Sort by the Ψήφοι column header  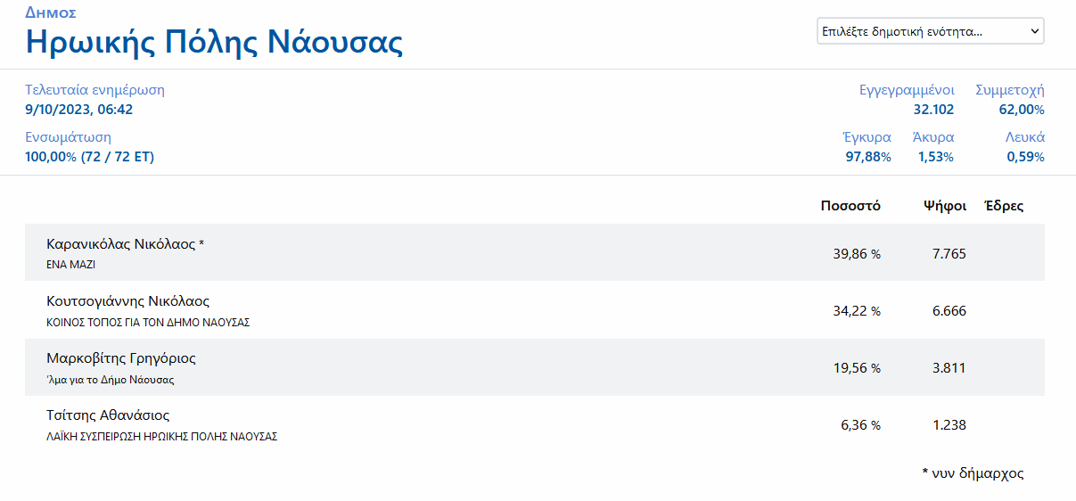click(x=945, y=206)
